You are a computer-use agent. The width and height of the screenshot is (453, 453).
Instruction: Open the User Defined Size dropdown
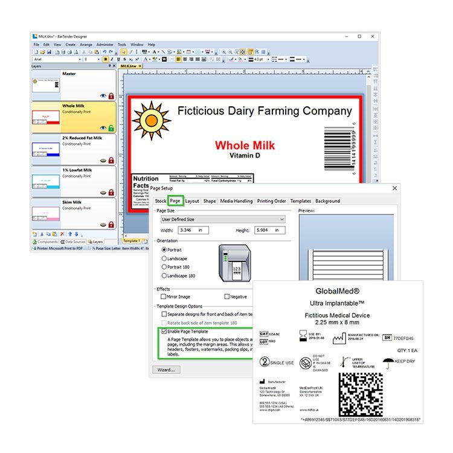(223, 219)
